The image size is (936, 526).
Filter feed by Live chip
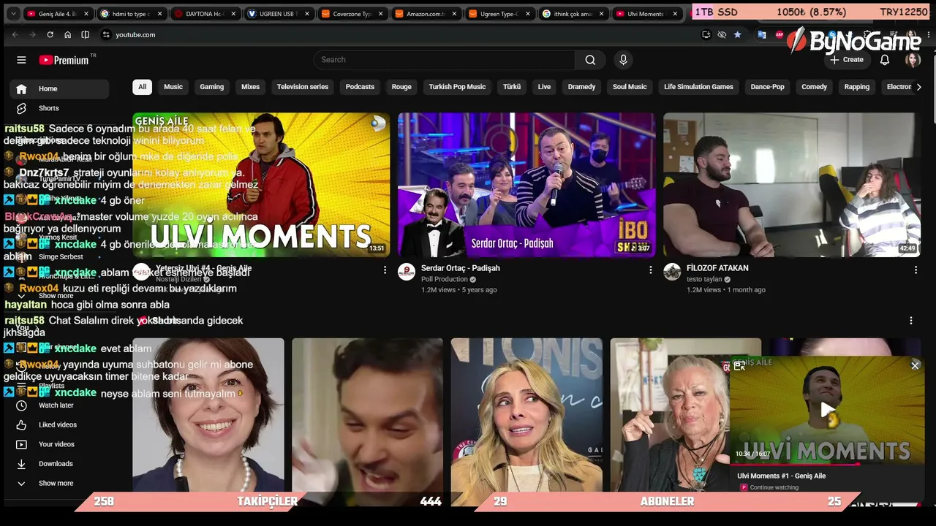click(x=544, y=87)
